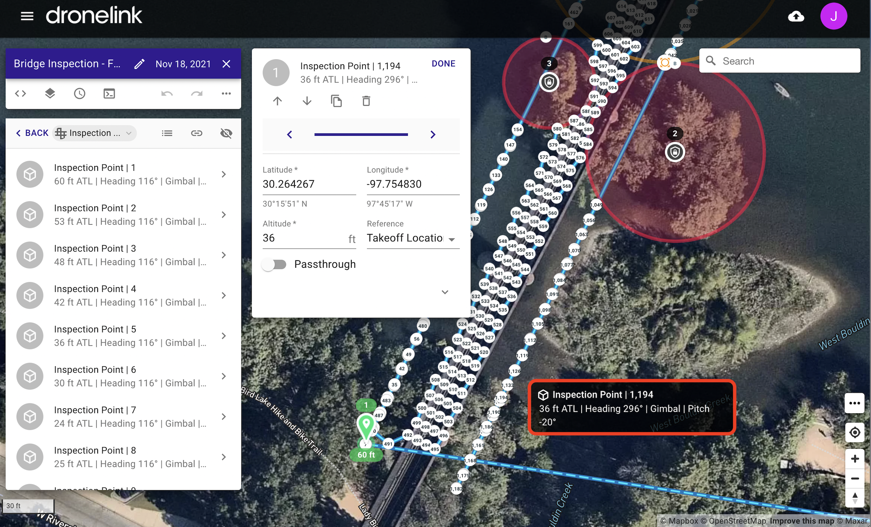Click the orange marker near search box

(664, 63)
